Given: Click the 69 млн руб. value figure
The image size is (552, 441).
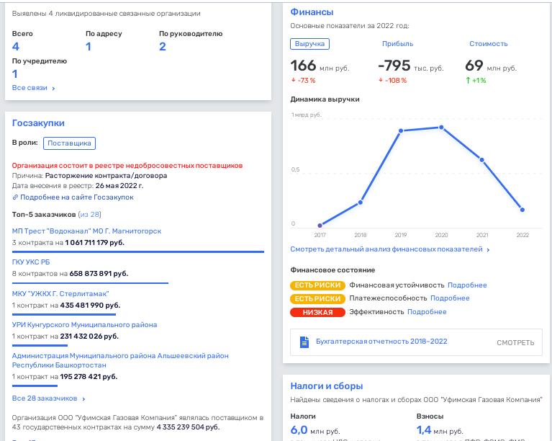Looking at the screenshot, I should (491, 66).
